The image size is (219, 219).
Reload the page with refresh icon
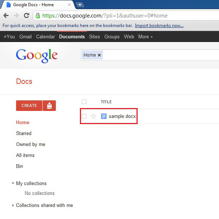pyautogui.click(x=27, y=15)
